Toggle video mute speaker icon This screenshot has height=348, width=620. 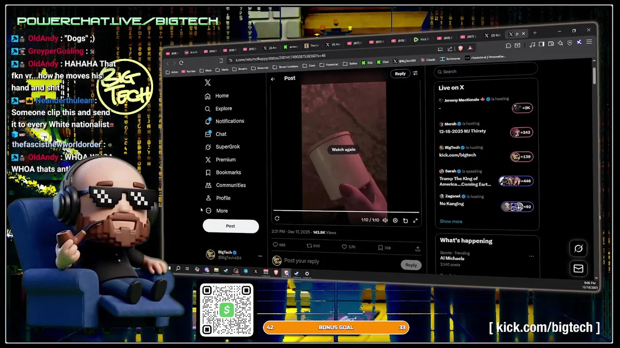coord(385,220)
